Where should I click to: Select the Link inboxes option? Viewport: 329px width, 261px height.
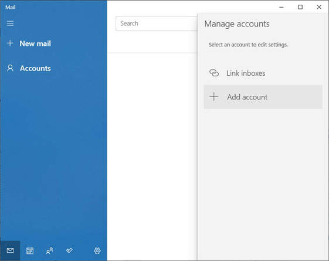point(263,73)
